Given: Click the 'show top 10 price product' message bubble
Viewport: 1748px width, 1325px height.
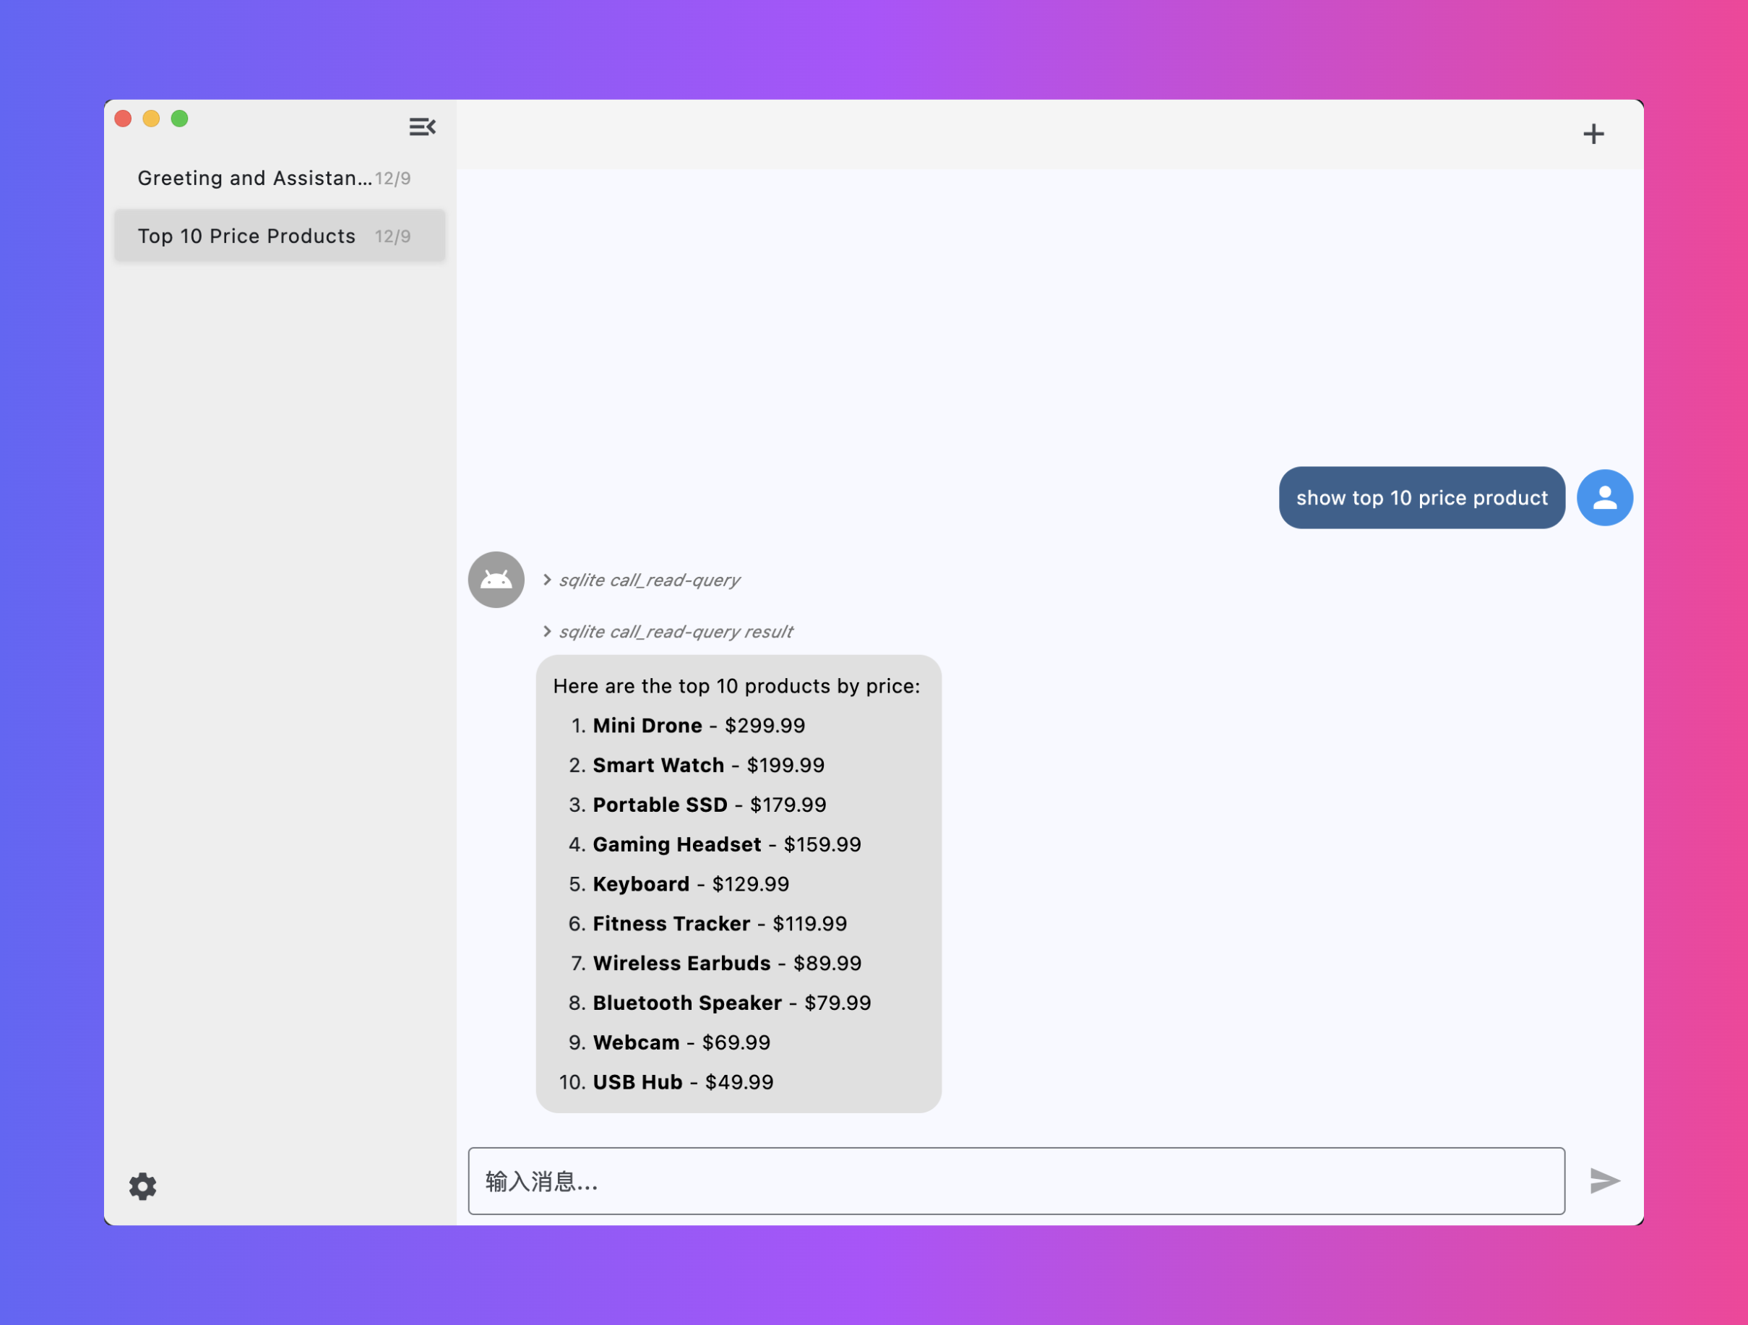Looking at the screenshot, I should [x=1421, y=497].
